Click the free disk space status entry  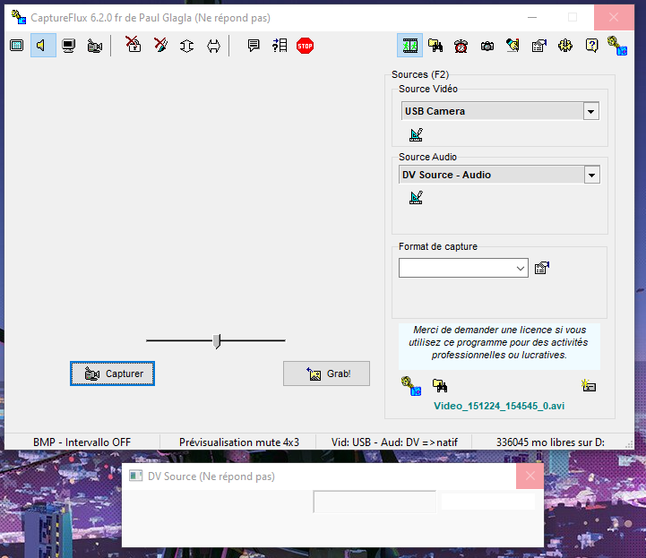tap(550, 442)
